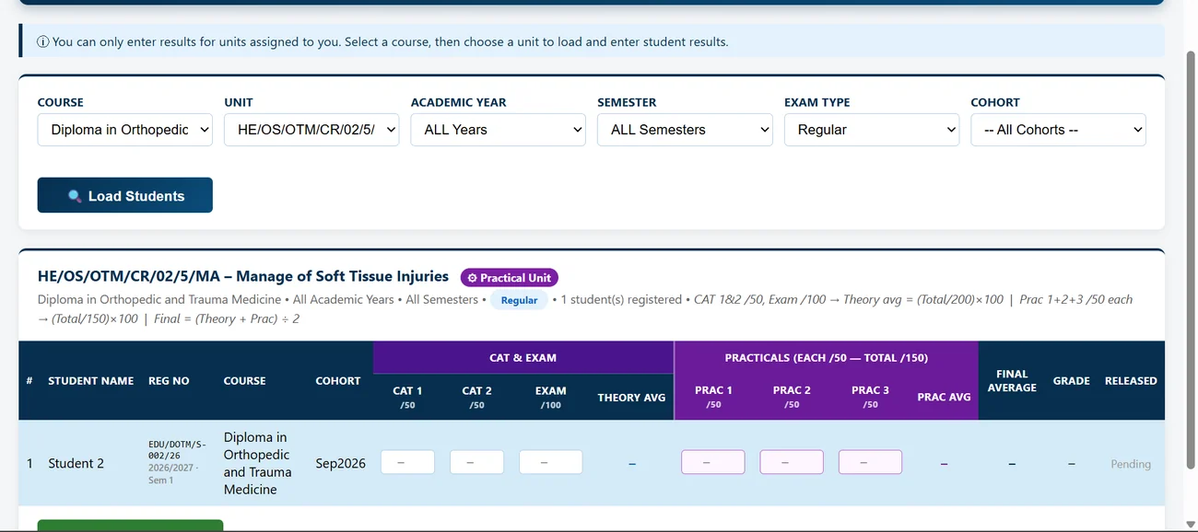Click the Sep2026 cohort cell
Viewport: 1198px width, 532px height.
pos(340,463)
